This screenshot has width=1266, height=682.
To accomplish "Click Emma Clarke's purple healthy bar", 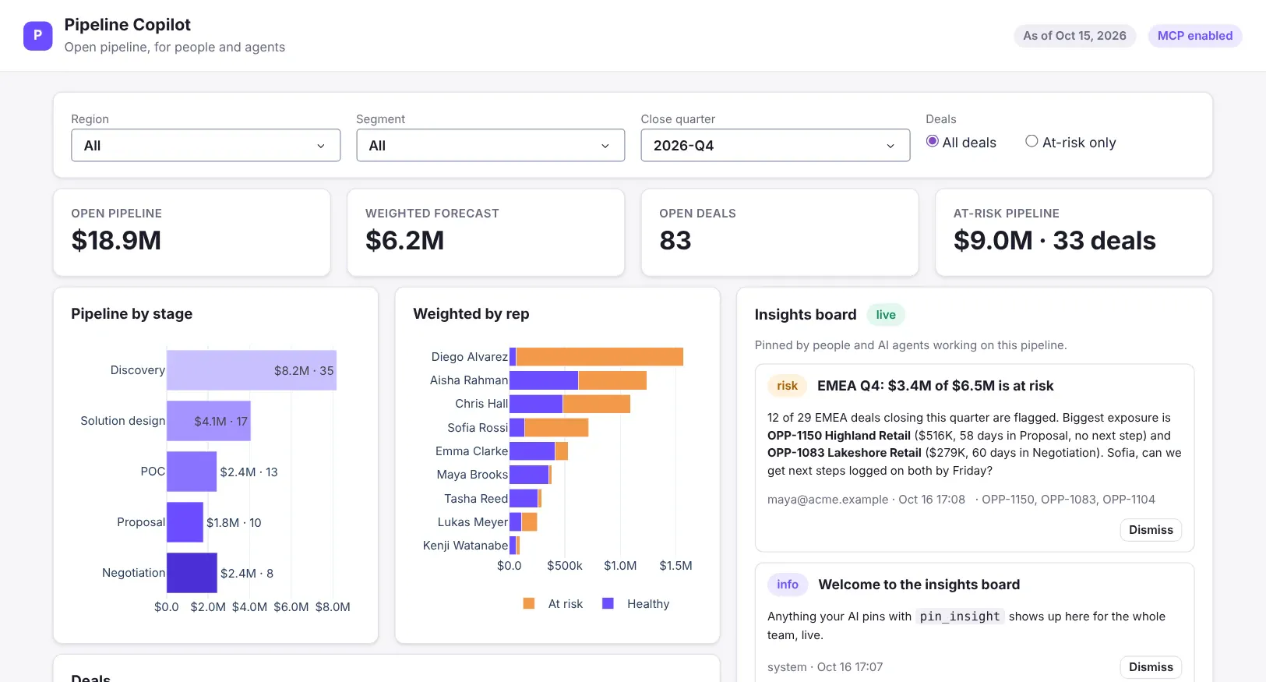I will tap(532, 451).
